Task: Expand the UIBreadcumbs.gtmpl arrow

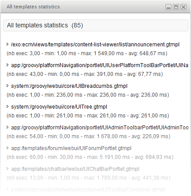Action: (7, 86)
